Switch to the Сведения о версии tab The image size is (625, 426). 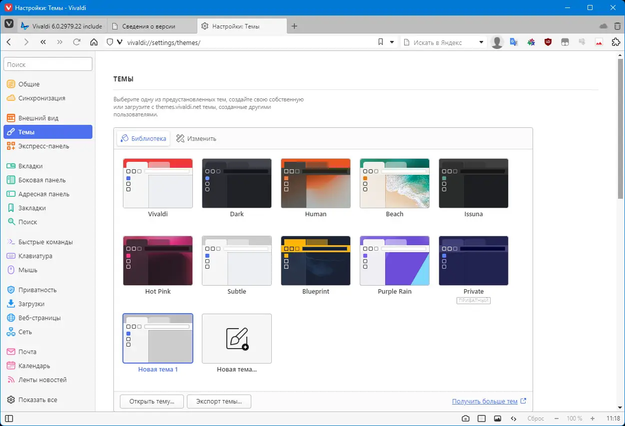152,26
